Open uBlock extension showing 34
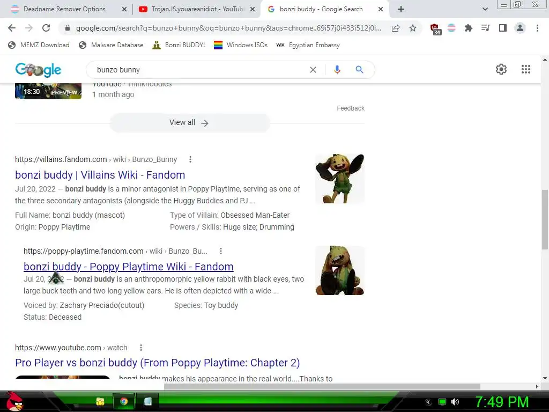The height and width of the screenshot is (412, 549). coord(435,29)
